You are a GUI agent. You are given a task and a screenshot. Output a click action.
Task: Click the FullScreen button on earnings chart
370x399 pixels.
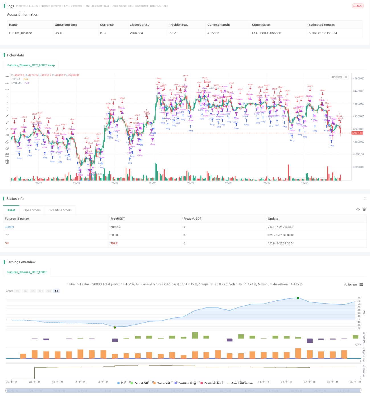[x=350, y=284]
